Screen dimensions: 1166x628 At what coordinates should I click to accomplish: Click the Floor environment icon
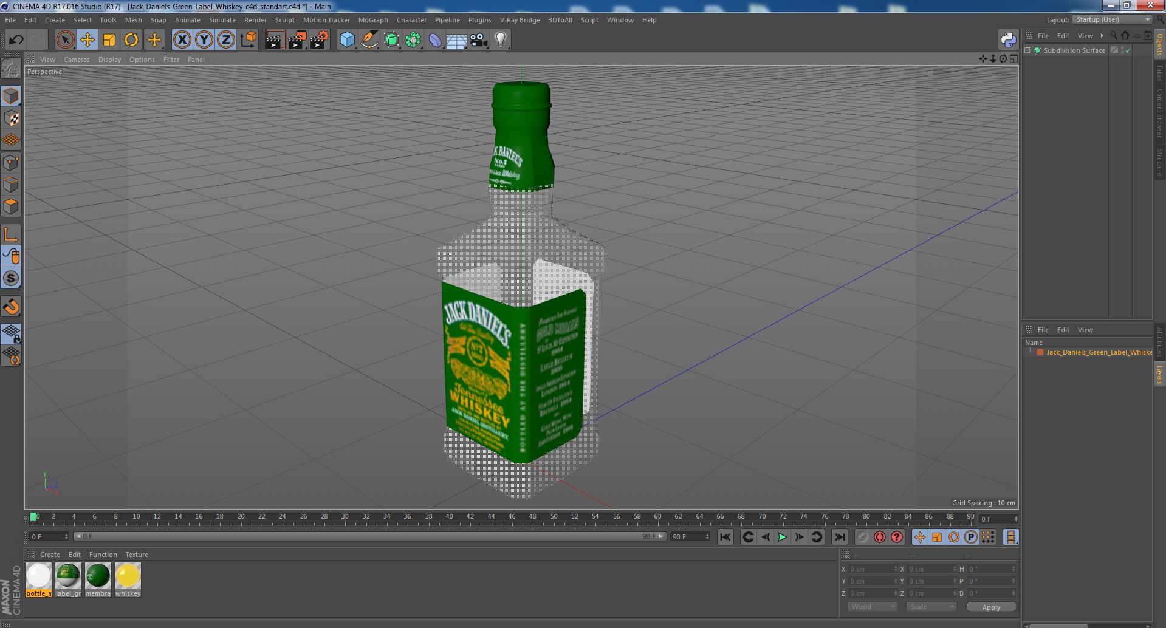point(457,40)
